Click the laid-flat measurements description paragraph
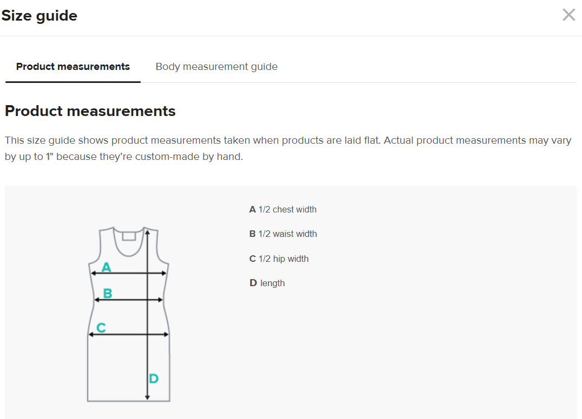The width and height of the screenshot is (582, 419). pyautogui.click(x=287, y=149)
